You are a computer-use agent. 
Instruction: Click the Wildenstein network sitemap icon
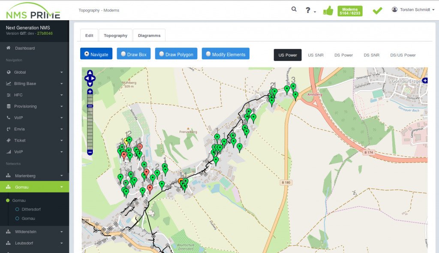coord(9,232)
